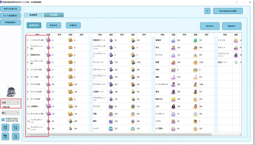Switch to the 库存配置 tab
This screenshot has width=255, height=145.
(54, 15)
